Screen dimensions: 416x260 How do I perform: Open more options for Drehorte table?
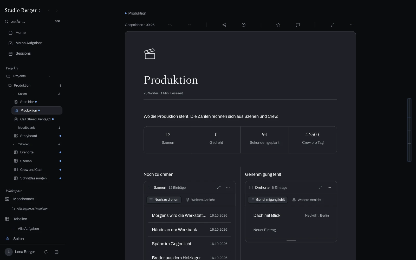pos(329,187)
